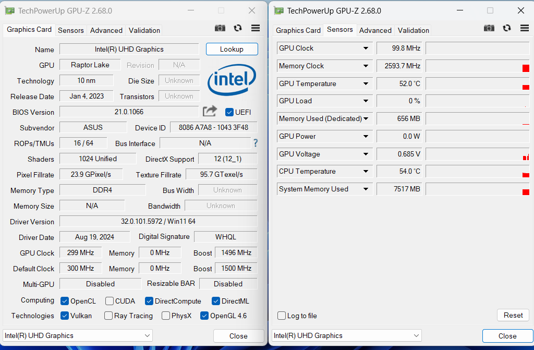The height and width of the screenshot is (350, 534).
Task: Refresh data in the Graphics Card window
Action: click(238, 28)
